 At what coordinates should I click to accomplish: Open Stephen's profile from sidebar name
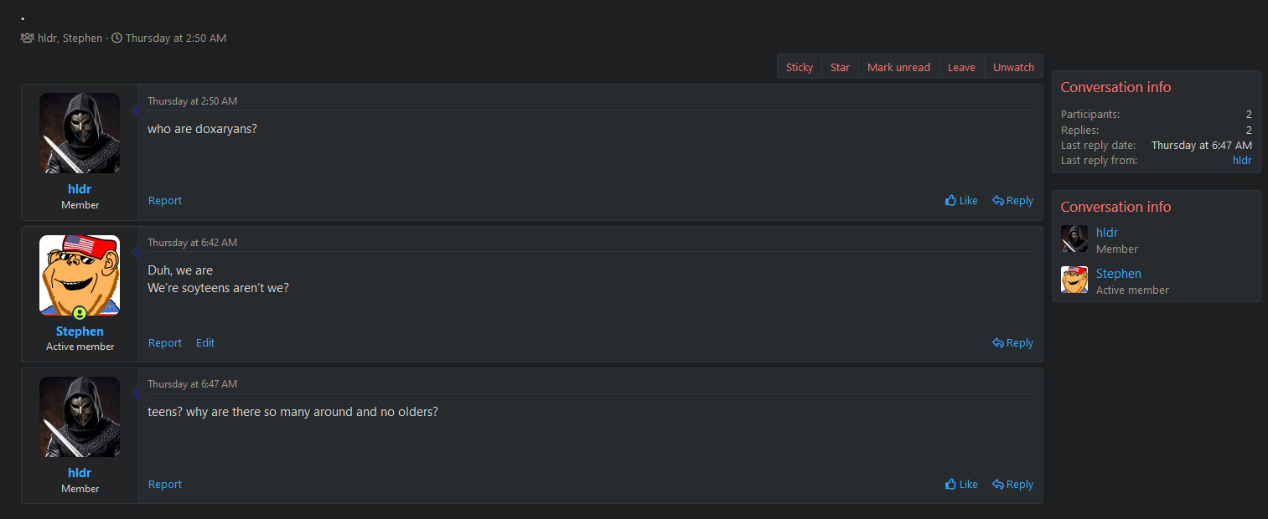pos(1118,274)
